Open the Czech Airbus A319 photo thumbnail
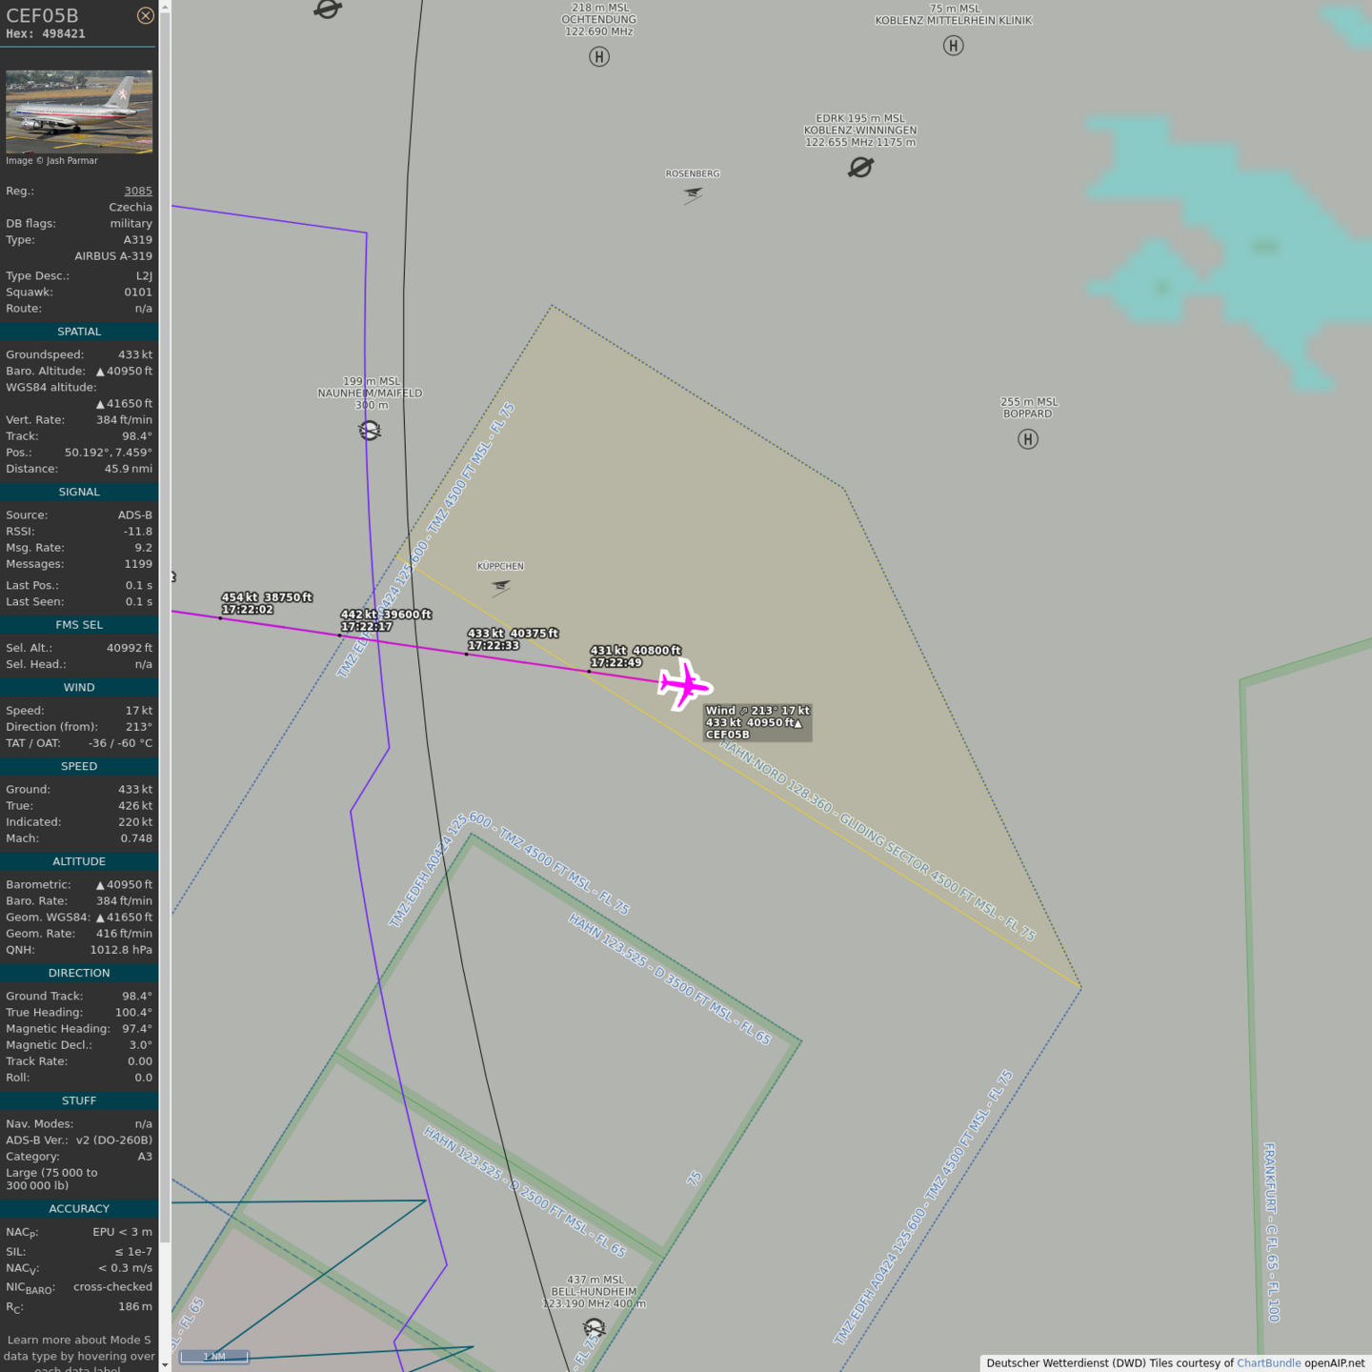1372x1372 pixels. 79,111
